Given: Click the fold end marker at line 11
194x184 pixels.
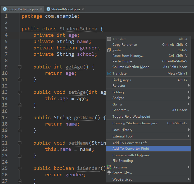Looking at the screenshot, I should (20, 80).
